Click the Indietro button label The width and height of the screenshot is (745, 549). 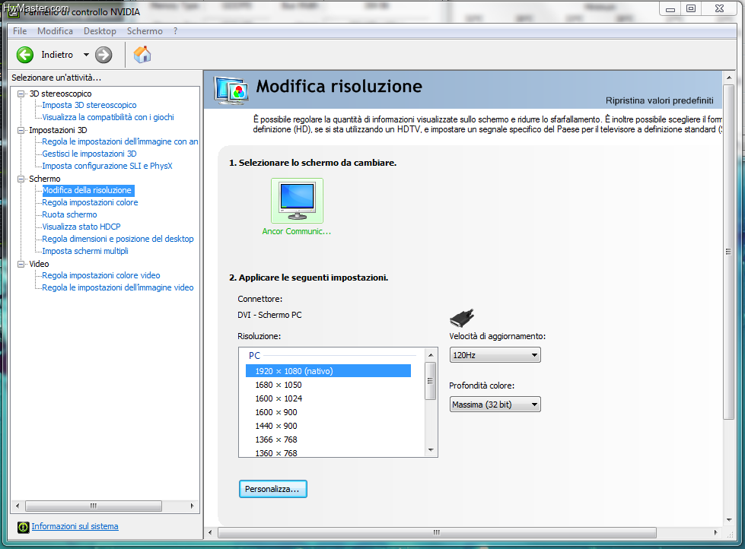point(57,55)
